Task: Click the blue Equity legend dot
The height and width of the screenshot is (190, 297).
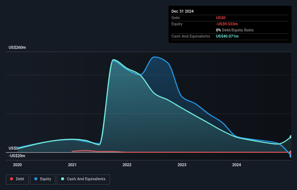Action: pyautogui.click(x=36, y=179)
